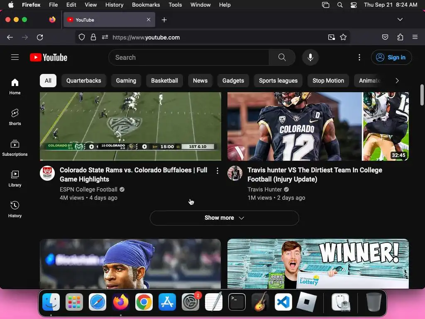This screenshot has width=425, height=319.
Task: Select the Basketball filter chip
Action: (164, 81)
